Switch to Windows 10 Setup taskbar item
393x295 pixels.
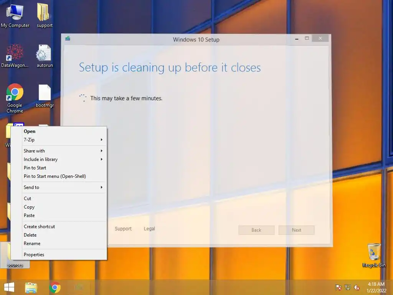pos(79,287)
